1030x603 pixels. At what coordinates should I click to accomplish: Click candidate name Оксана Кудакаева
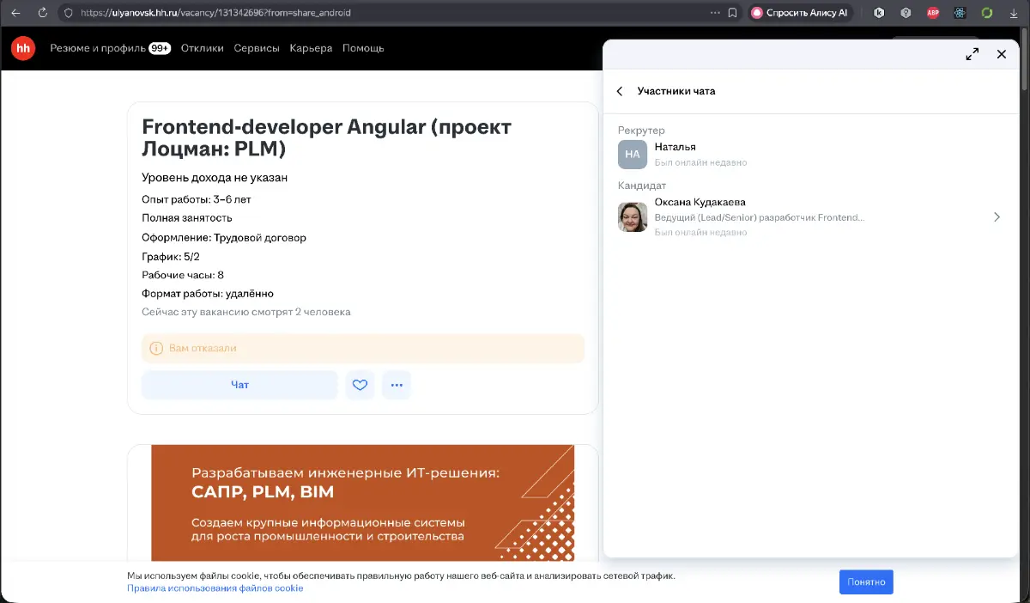700,202
